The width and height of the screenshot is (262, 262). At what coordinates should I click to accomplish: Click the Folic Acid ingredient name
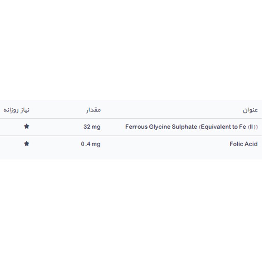[243, 144]
